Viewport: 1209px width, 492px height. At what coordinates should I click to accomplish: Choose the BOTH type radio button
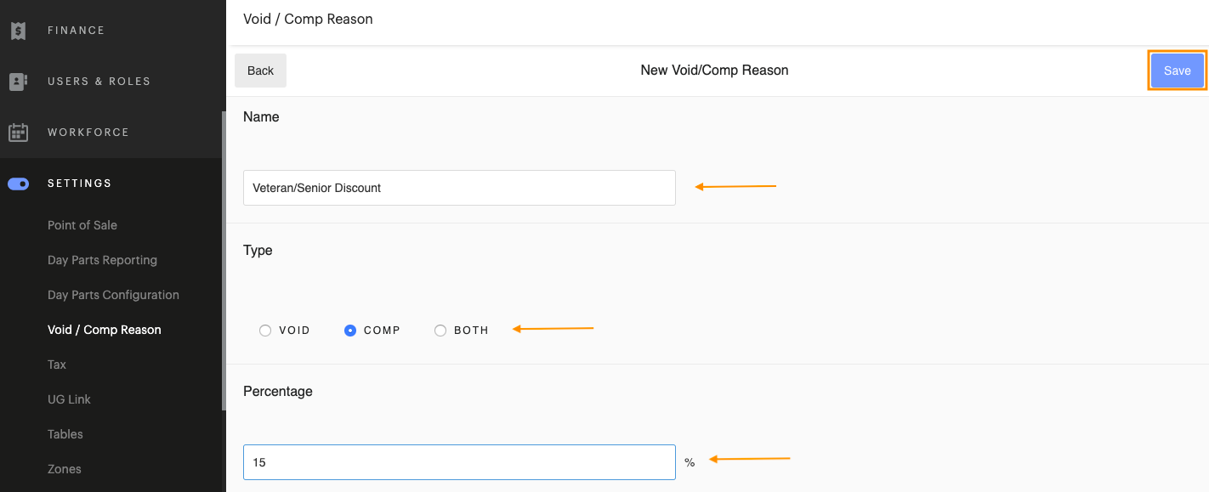[x=440, y=331]
